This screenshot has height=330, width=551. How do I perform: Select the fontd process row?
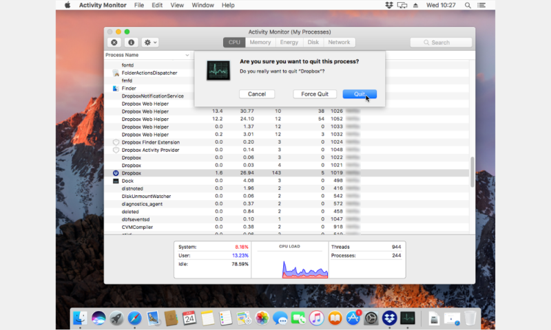coord(149,65)
